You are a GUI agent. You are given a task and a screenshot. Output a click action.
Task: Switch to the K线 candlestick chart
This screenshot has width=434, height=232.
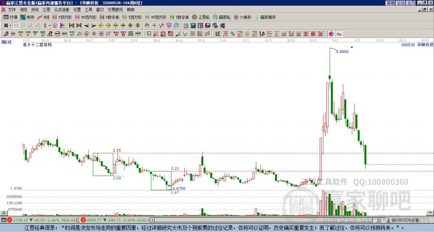pos(43,17)
